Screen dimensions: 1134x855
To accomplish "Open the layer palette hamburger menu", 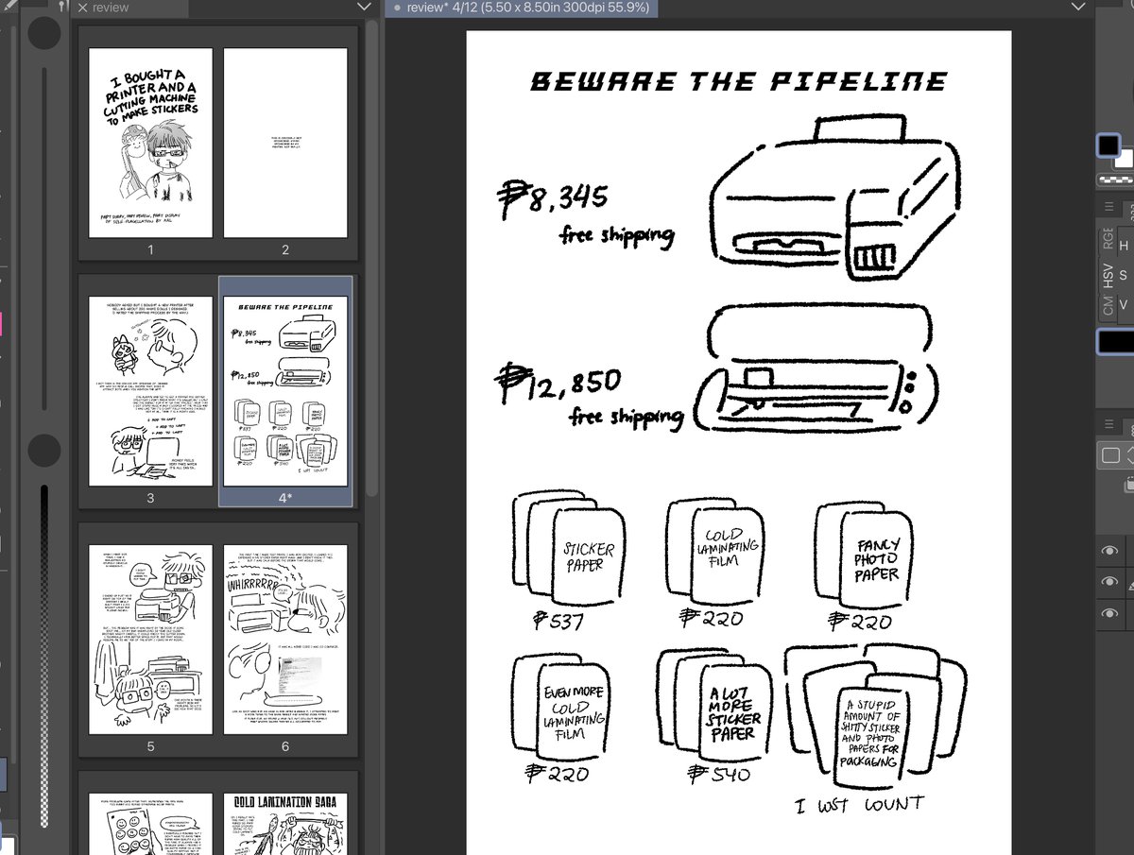I will pyautogui.click(x=1109, y=424).
